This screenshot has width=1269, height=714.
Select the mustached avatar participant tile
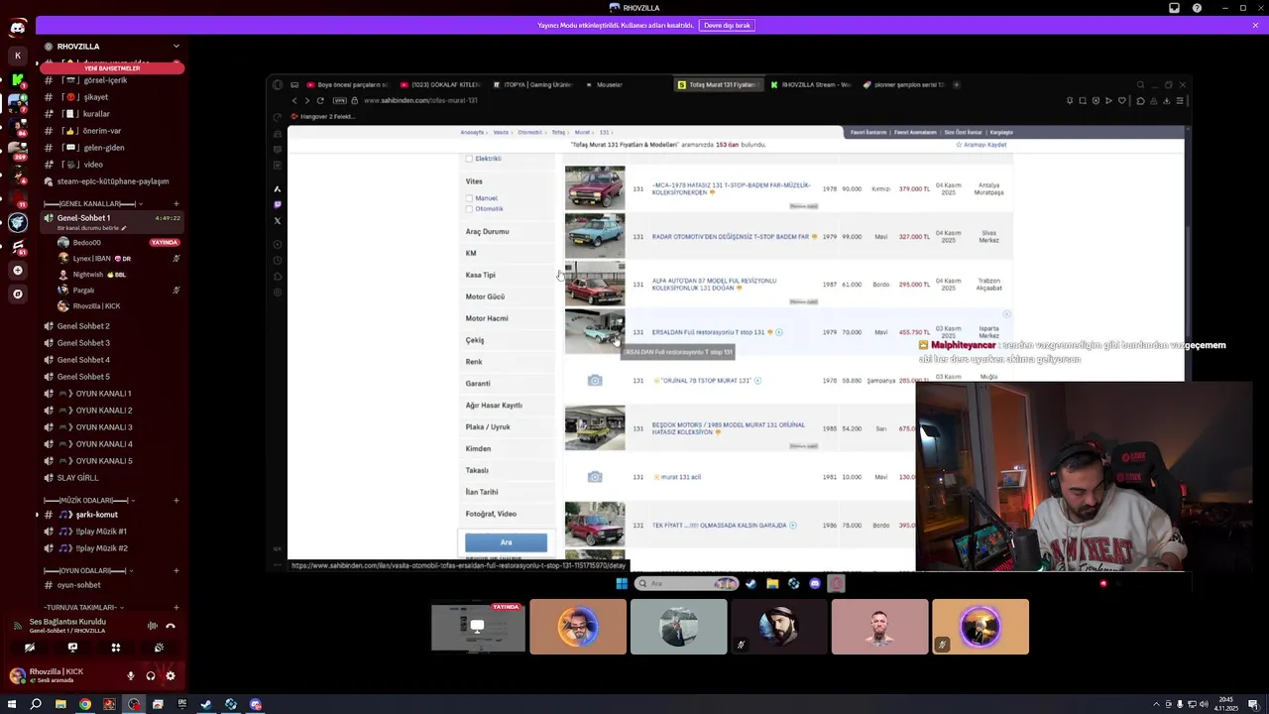point(578,627)
